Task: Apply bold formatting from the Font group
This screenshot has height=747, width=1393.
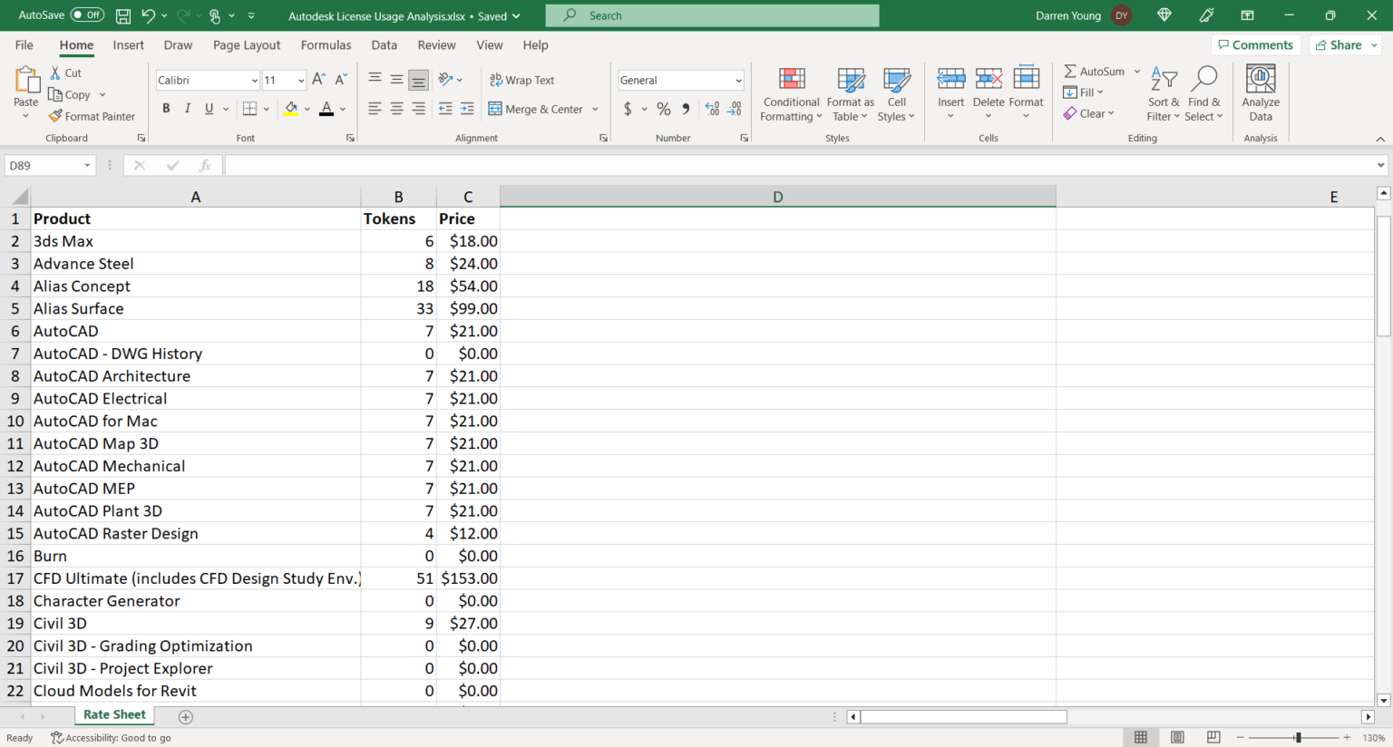Action: tap(166, 108)
